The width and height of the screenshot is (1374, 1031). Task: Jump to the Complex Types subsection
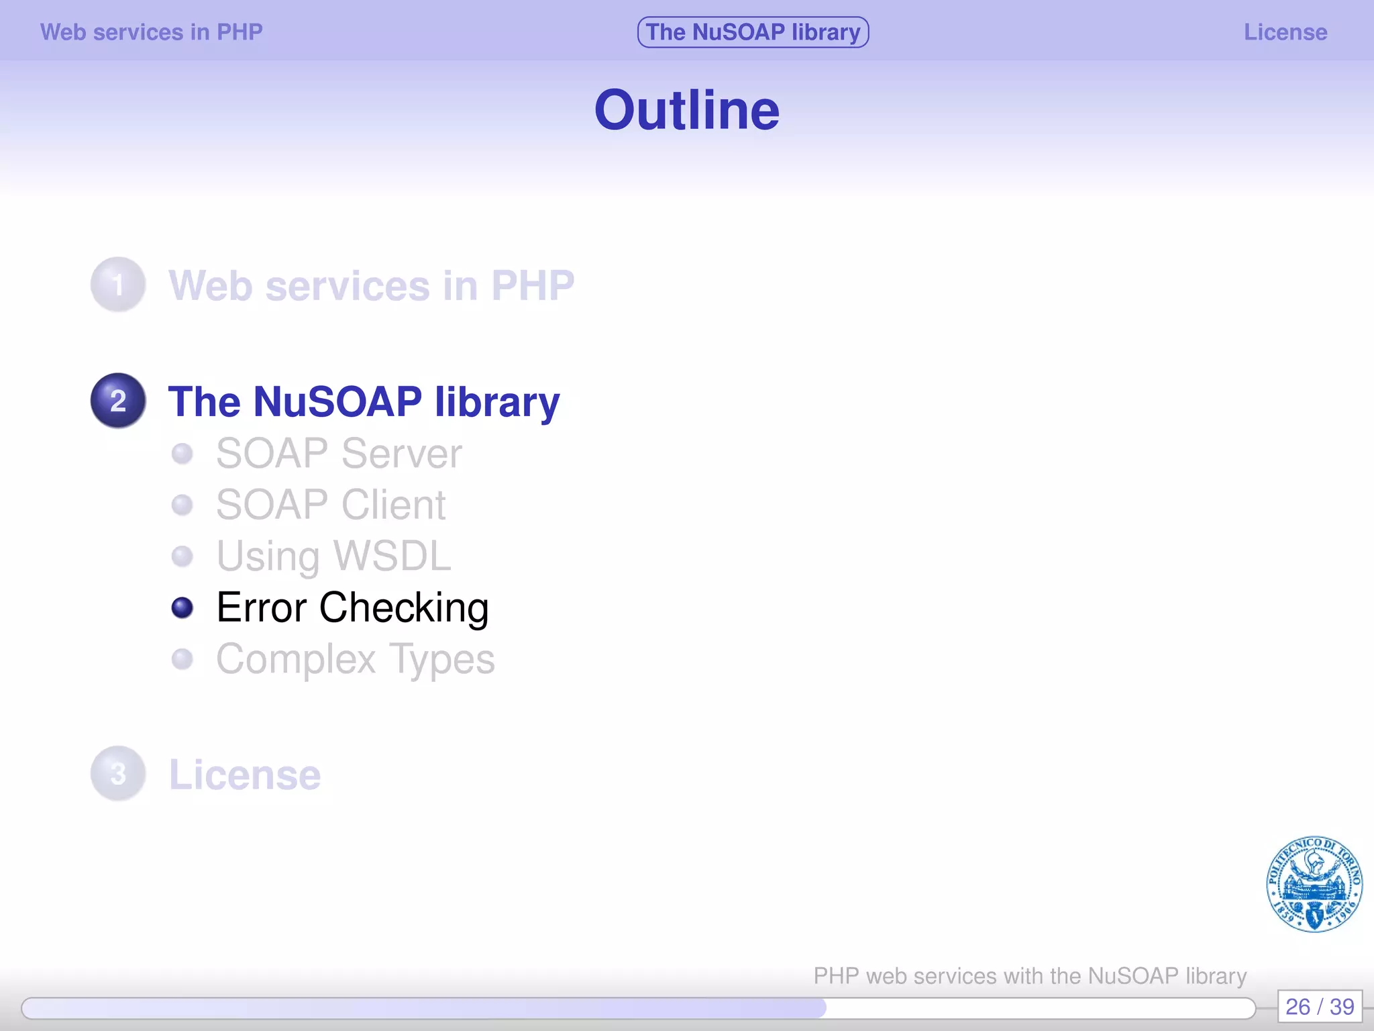(x=355, y=659)
